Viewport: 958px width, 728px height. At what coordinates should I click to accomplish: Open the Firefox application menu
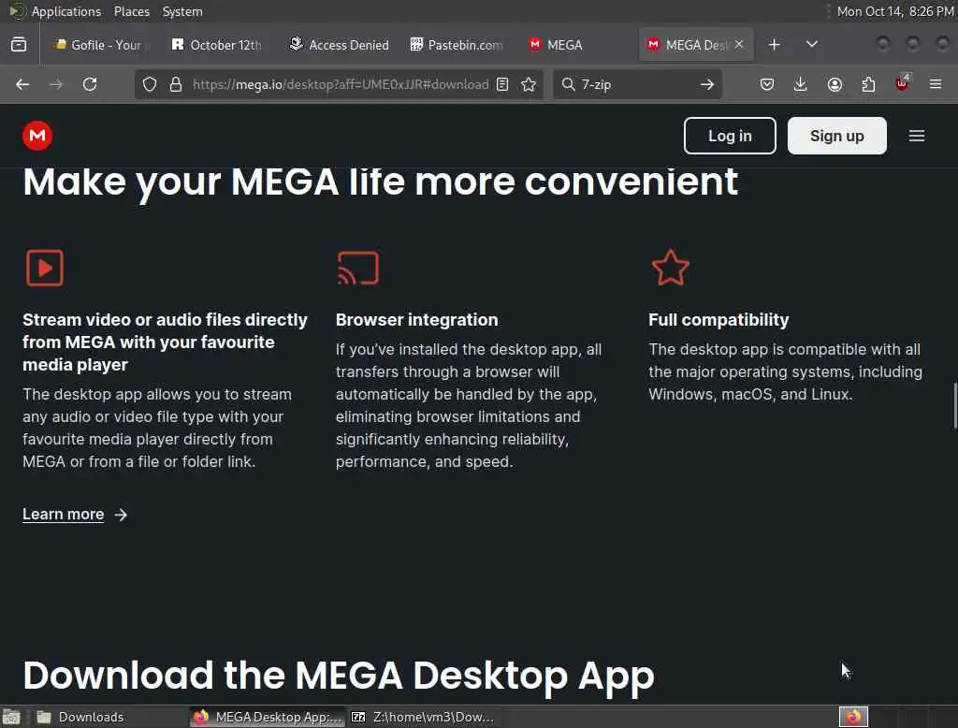click(936, 84)
